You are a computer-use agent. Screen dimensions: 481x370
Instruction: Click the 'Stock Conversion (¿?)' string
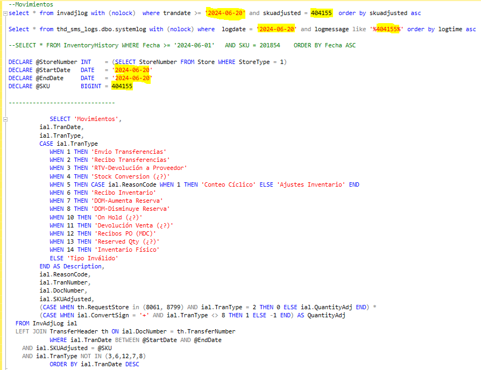point(130,176)
